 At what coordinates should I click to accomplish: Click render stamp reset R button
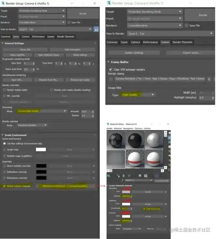[x=209, y=79]
